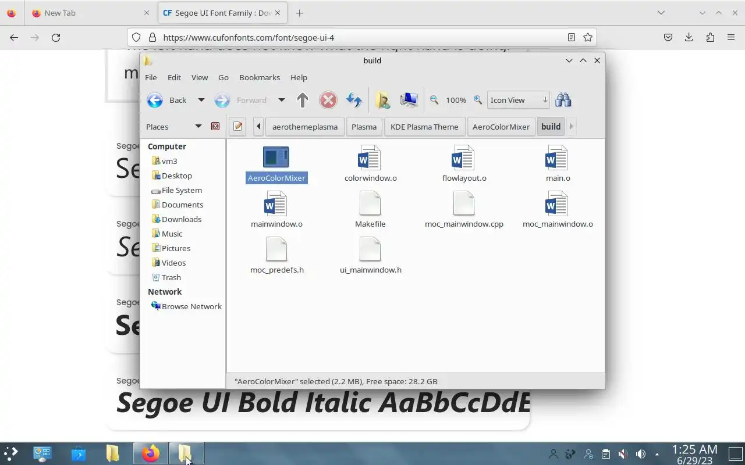The image size is (745, 465).
Task: Open the Home folder icon
Action: click(x=382, y=100)
